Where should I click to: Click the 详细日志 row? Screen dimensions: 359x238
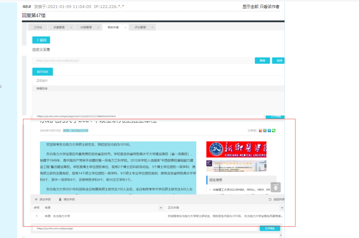(159, 88)
